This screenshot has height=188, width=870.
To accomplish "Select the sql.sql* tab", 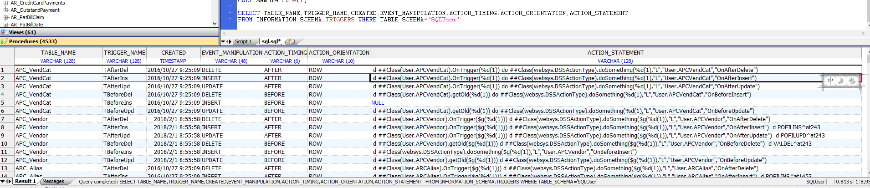I will click(271, 41).
